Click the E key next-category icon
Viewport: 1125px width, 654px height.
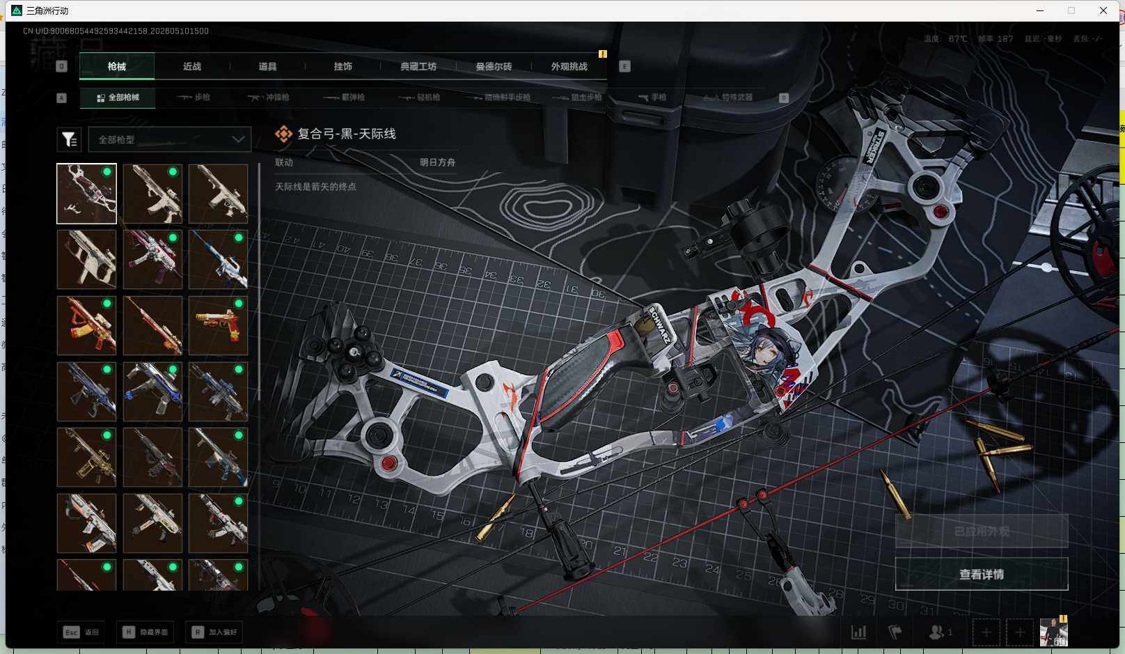tap(624, 66)
